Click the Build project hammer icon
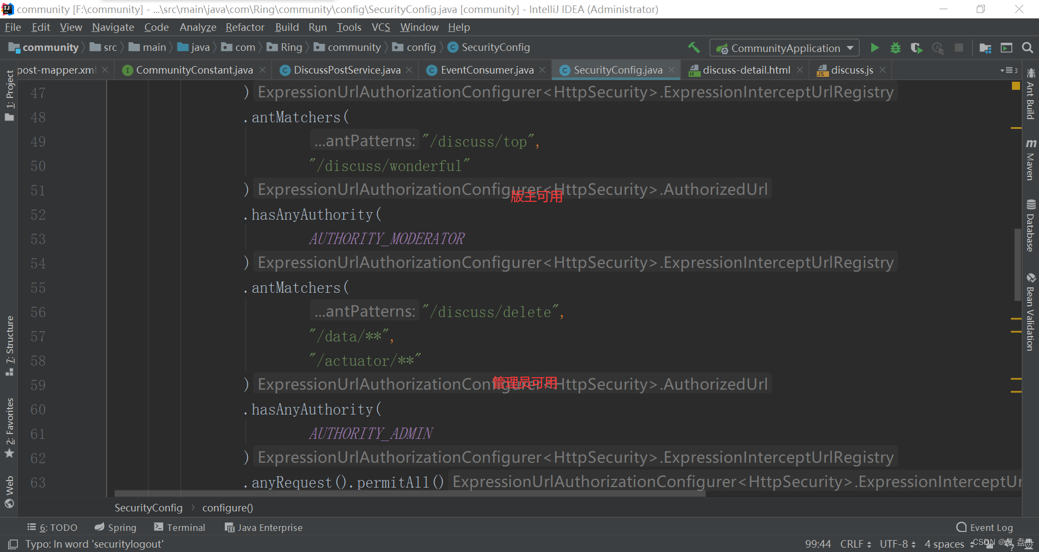The height and width of the screenshot is (552, 1039). pyautogui.click(x=694, y=48)
